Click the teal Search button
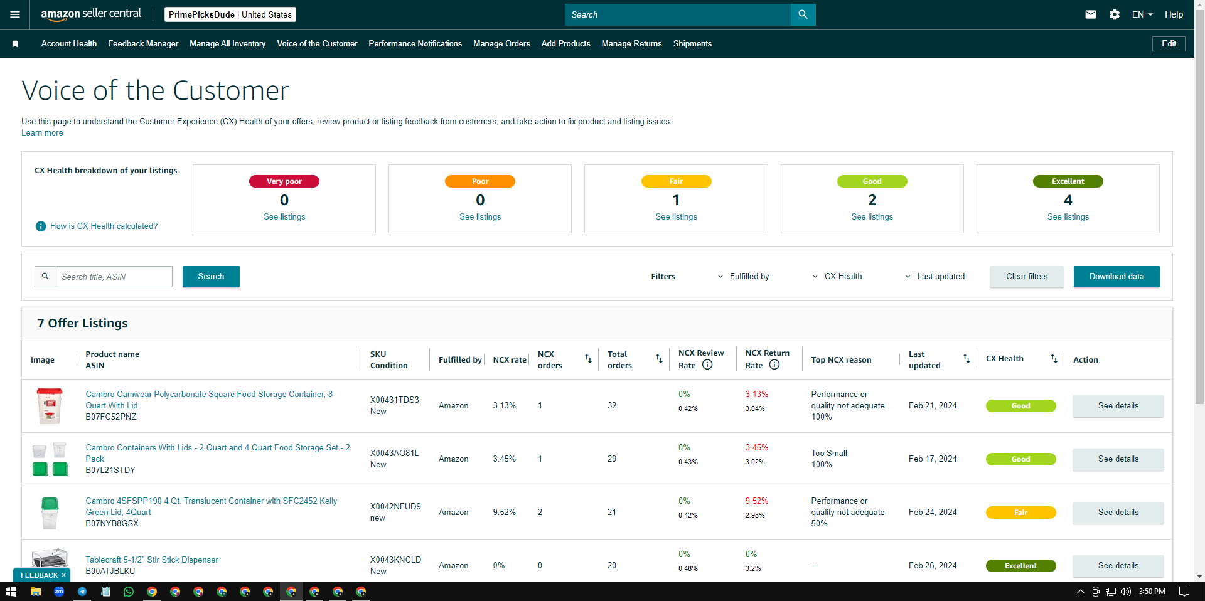 click(211, 277)
